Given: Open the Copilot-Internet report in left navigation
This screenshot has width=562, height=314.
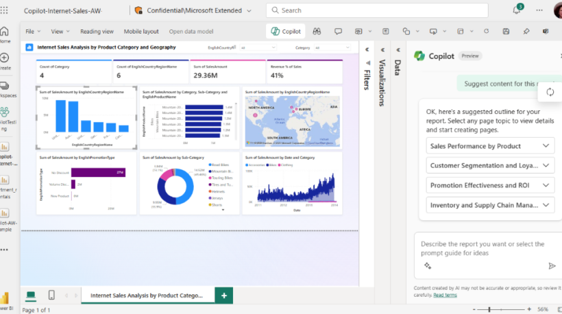Looking at the screenshot, I should click(x=5, y=154).
